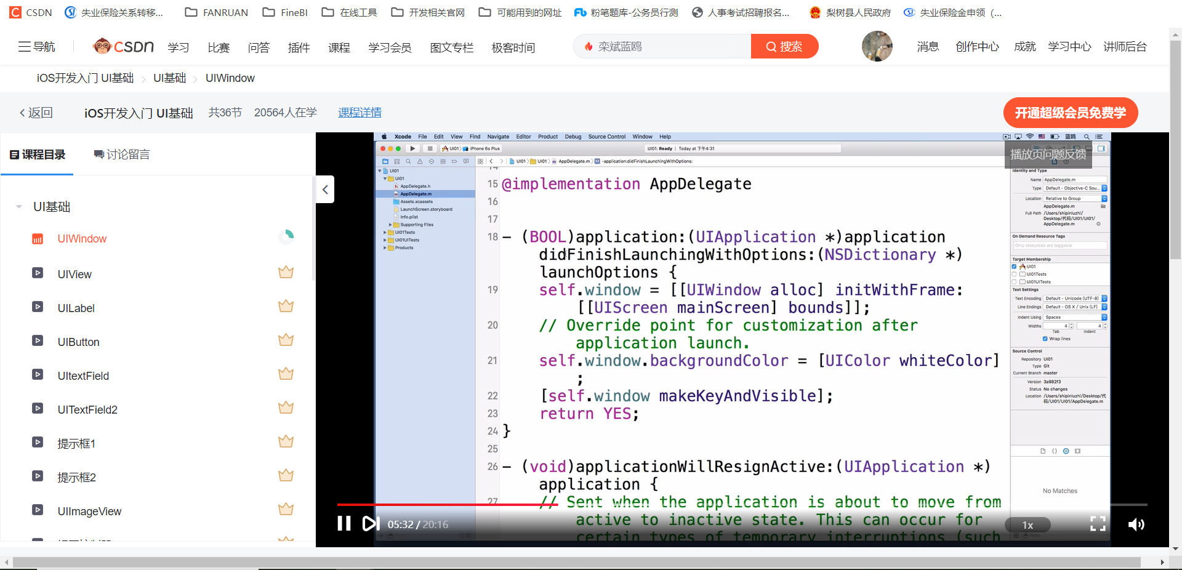The height and width of the screenshot is (570, 1182).
Task: Open the 导航 hamburger menu
Action: pyautogui.click(x=36, y=47)
